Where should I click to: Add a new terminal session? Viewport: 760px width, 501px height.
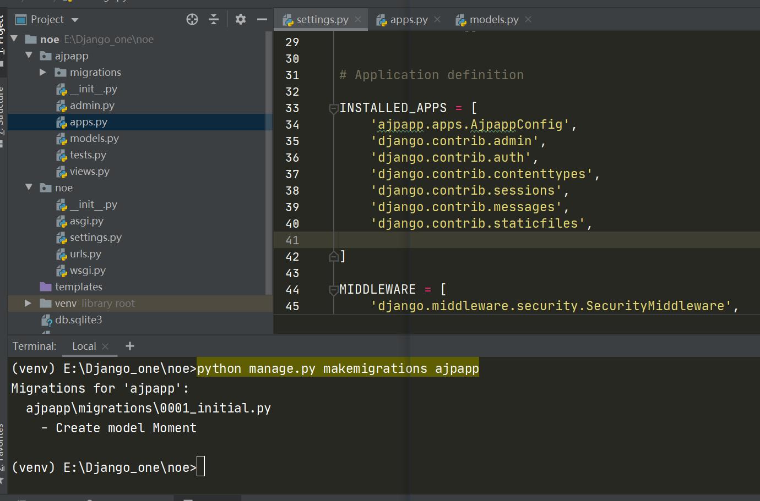(x=130, y=346)
